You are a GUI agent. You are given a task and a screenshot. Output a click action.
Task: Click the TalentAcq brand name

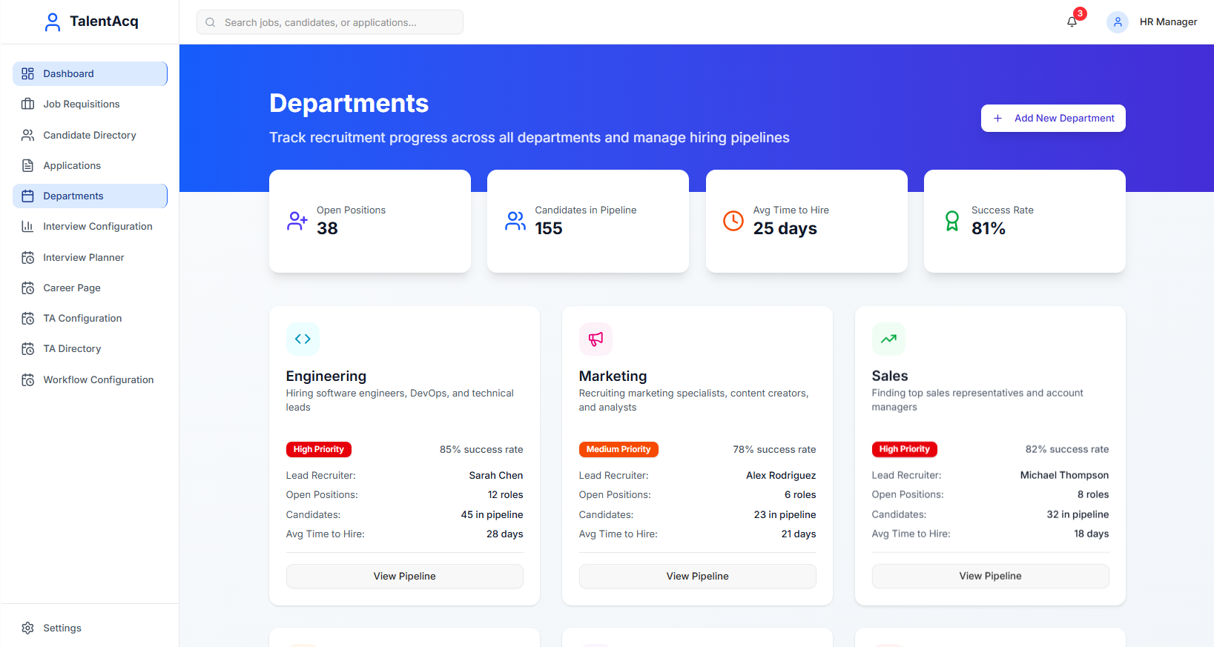coord(104,21)
